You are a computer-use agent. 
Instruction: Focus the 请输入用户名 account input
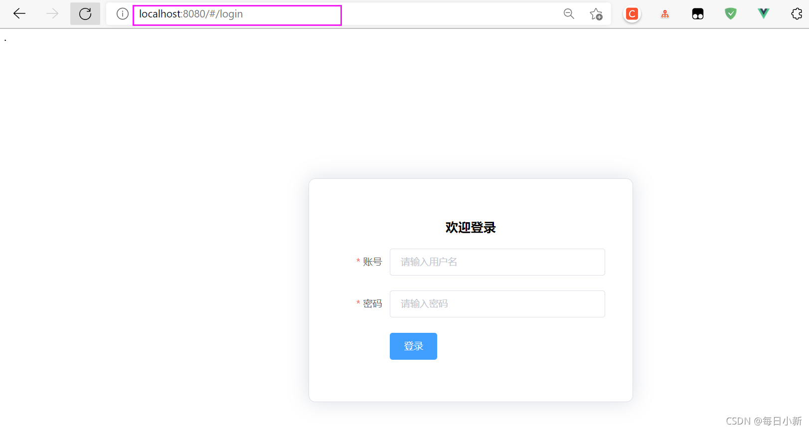tap(497, 262)
